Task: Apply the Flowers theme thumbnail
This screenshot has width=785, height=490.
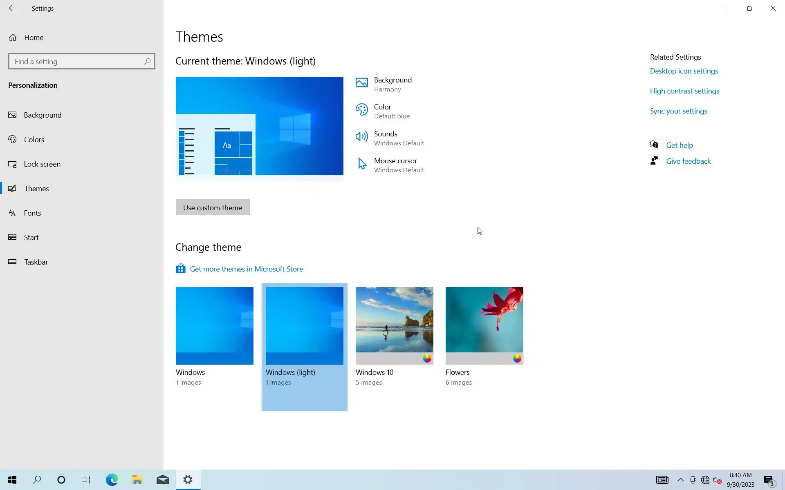Action: click(x=484, y=325)
